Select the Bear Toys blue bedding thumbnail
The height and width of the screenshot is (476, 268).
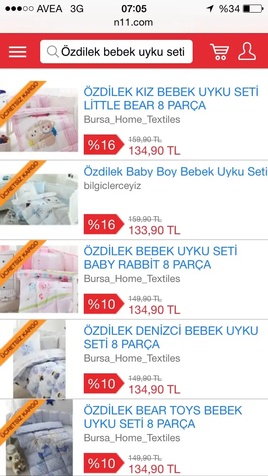point(39,437)
